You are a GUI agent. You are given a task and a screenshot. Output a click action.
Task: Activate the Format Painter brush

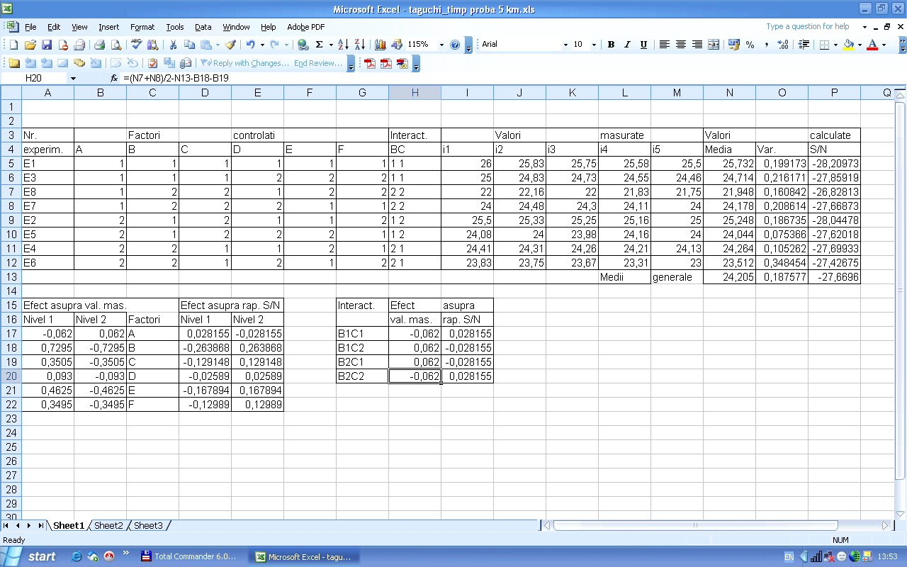230,45
